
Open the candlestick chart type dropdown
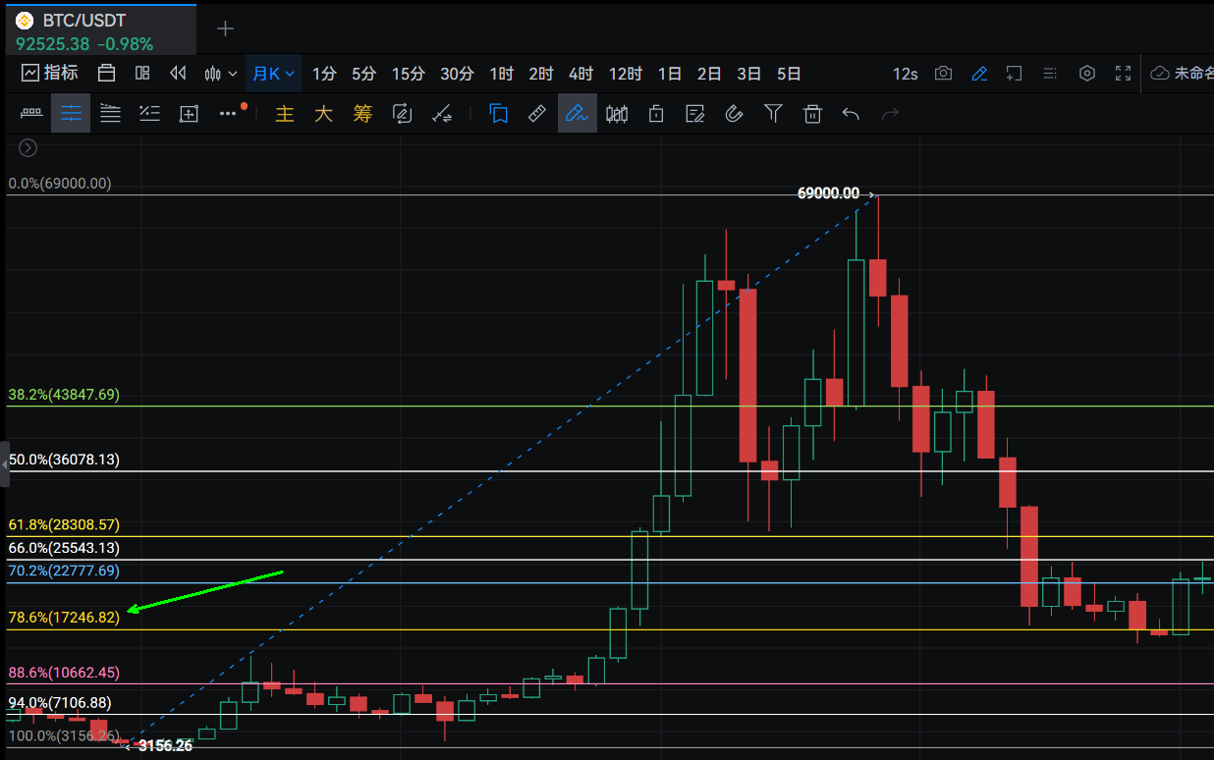[x=220, y=74]
